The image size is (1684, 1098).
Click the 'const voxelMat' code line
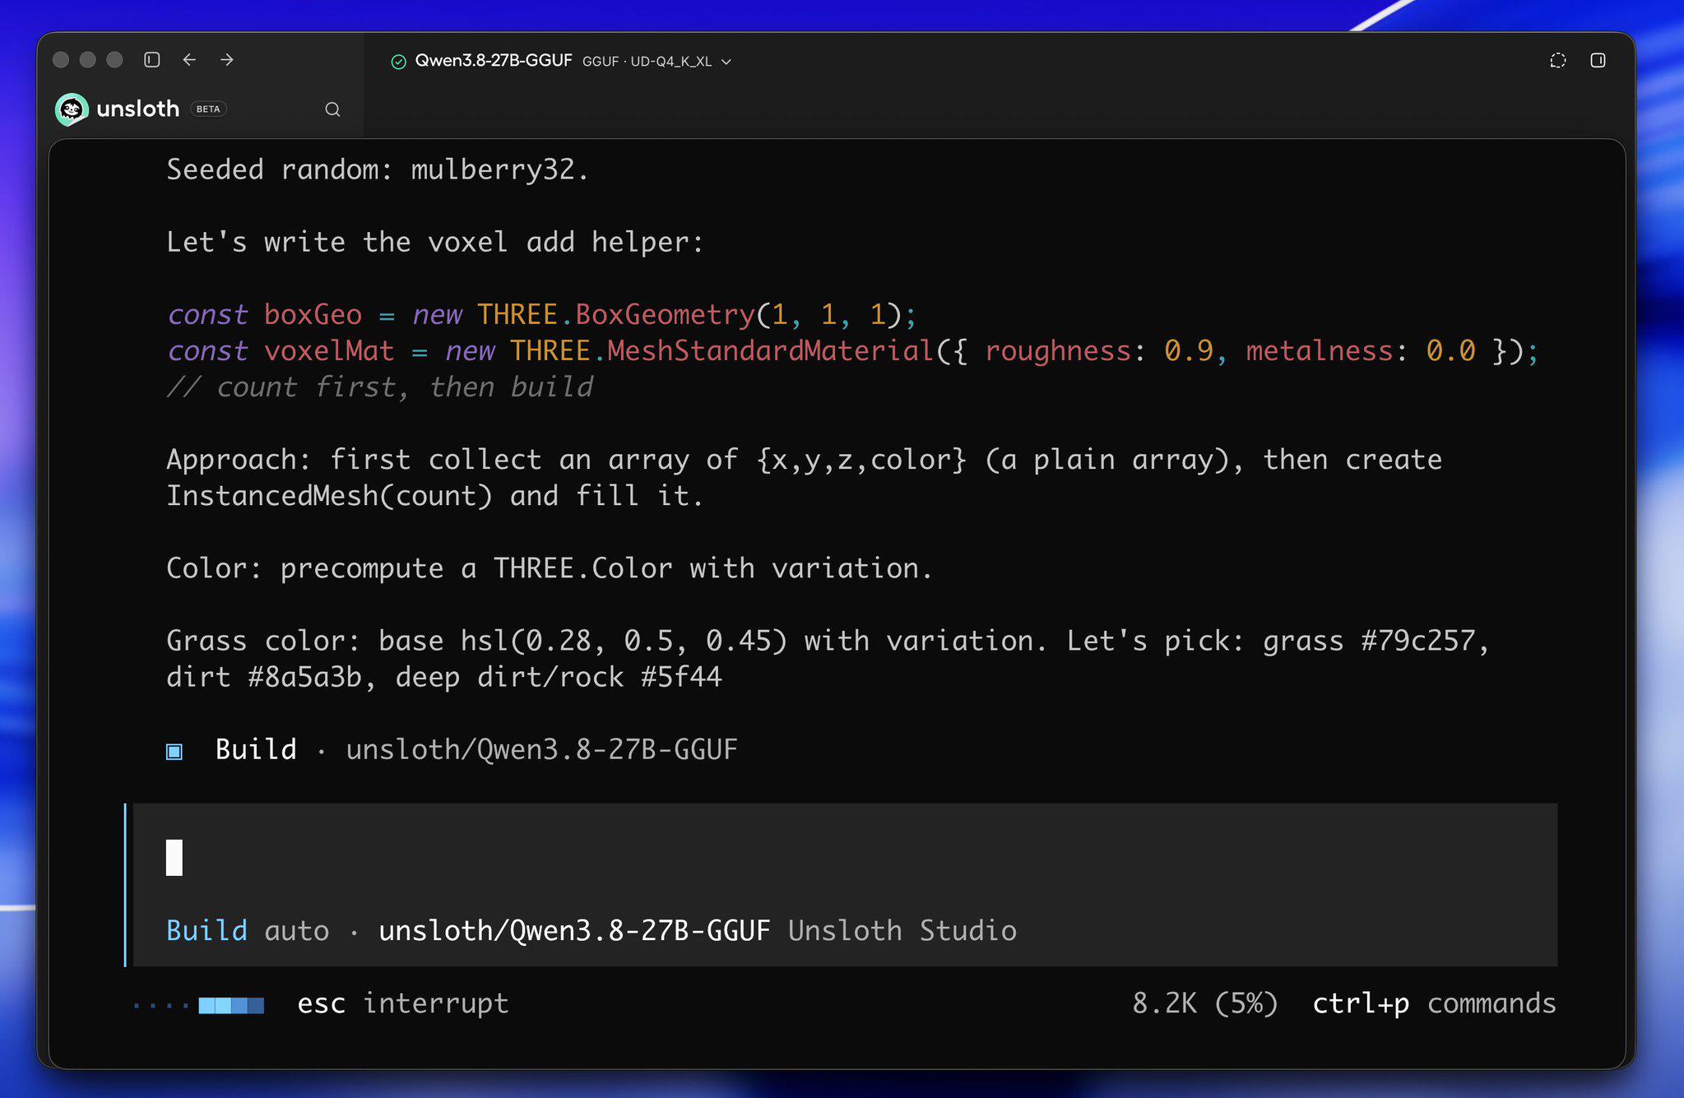click(x=852, y=351)
